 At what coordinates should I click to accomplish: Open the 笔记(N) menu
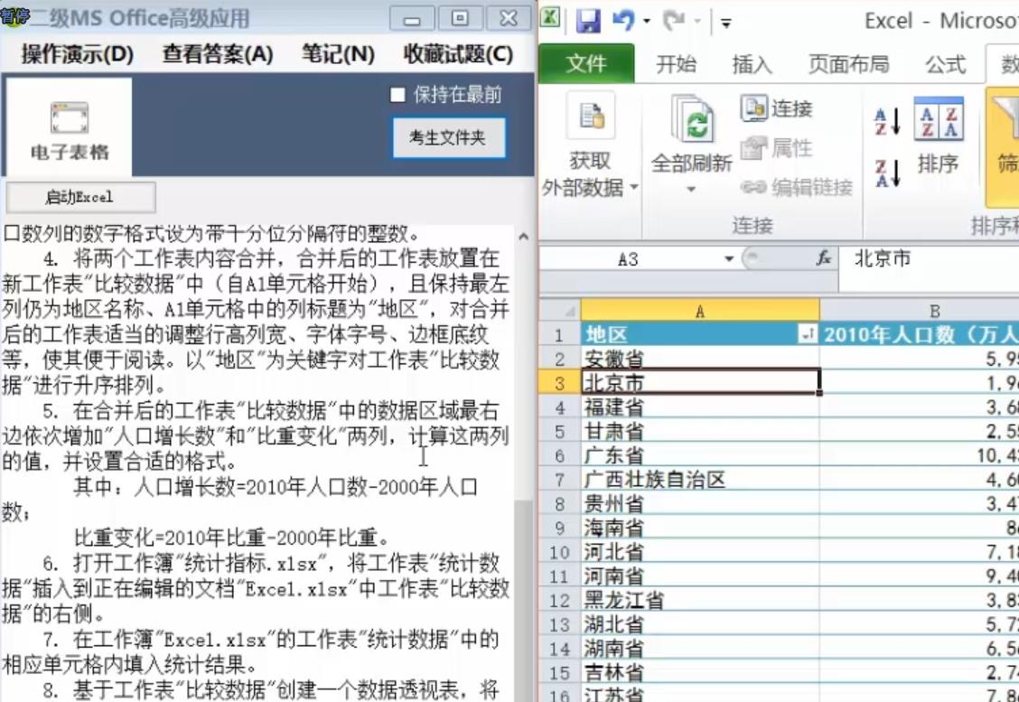click(338, 54)
